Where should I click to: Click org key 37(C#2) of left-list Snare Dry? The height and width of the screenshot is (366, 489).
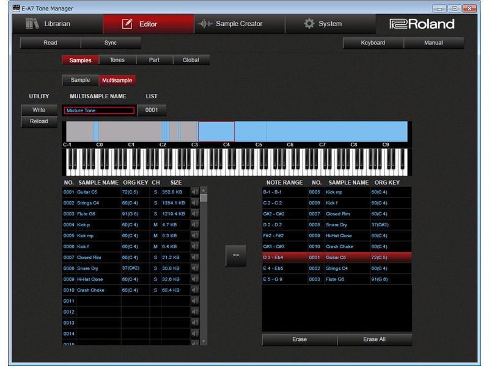[x=135, y=268]
